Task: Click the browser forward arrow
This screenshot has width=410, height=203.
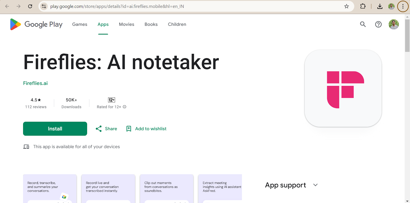Action: tap(18, 6)
